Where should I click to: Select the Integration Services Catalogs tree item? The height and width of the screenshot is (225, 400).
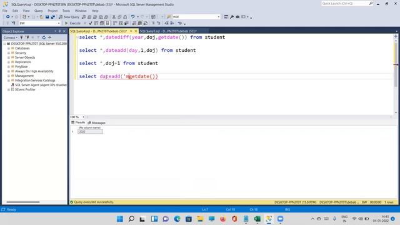35,81
